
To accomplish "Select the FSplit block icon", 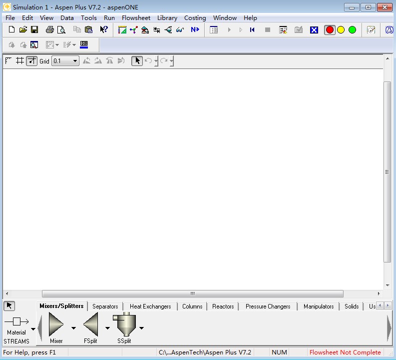I will [x=91, y=325].
